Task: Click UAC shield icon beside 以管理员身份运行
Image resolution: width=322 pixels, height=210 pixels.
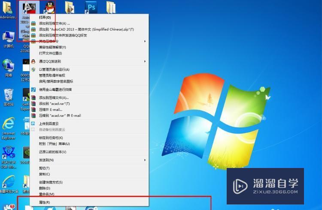Action: [x=33, y=69]
